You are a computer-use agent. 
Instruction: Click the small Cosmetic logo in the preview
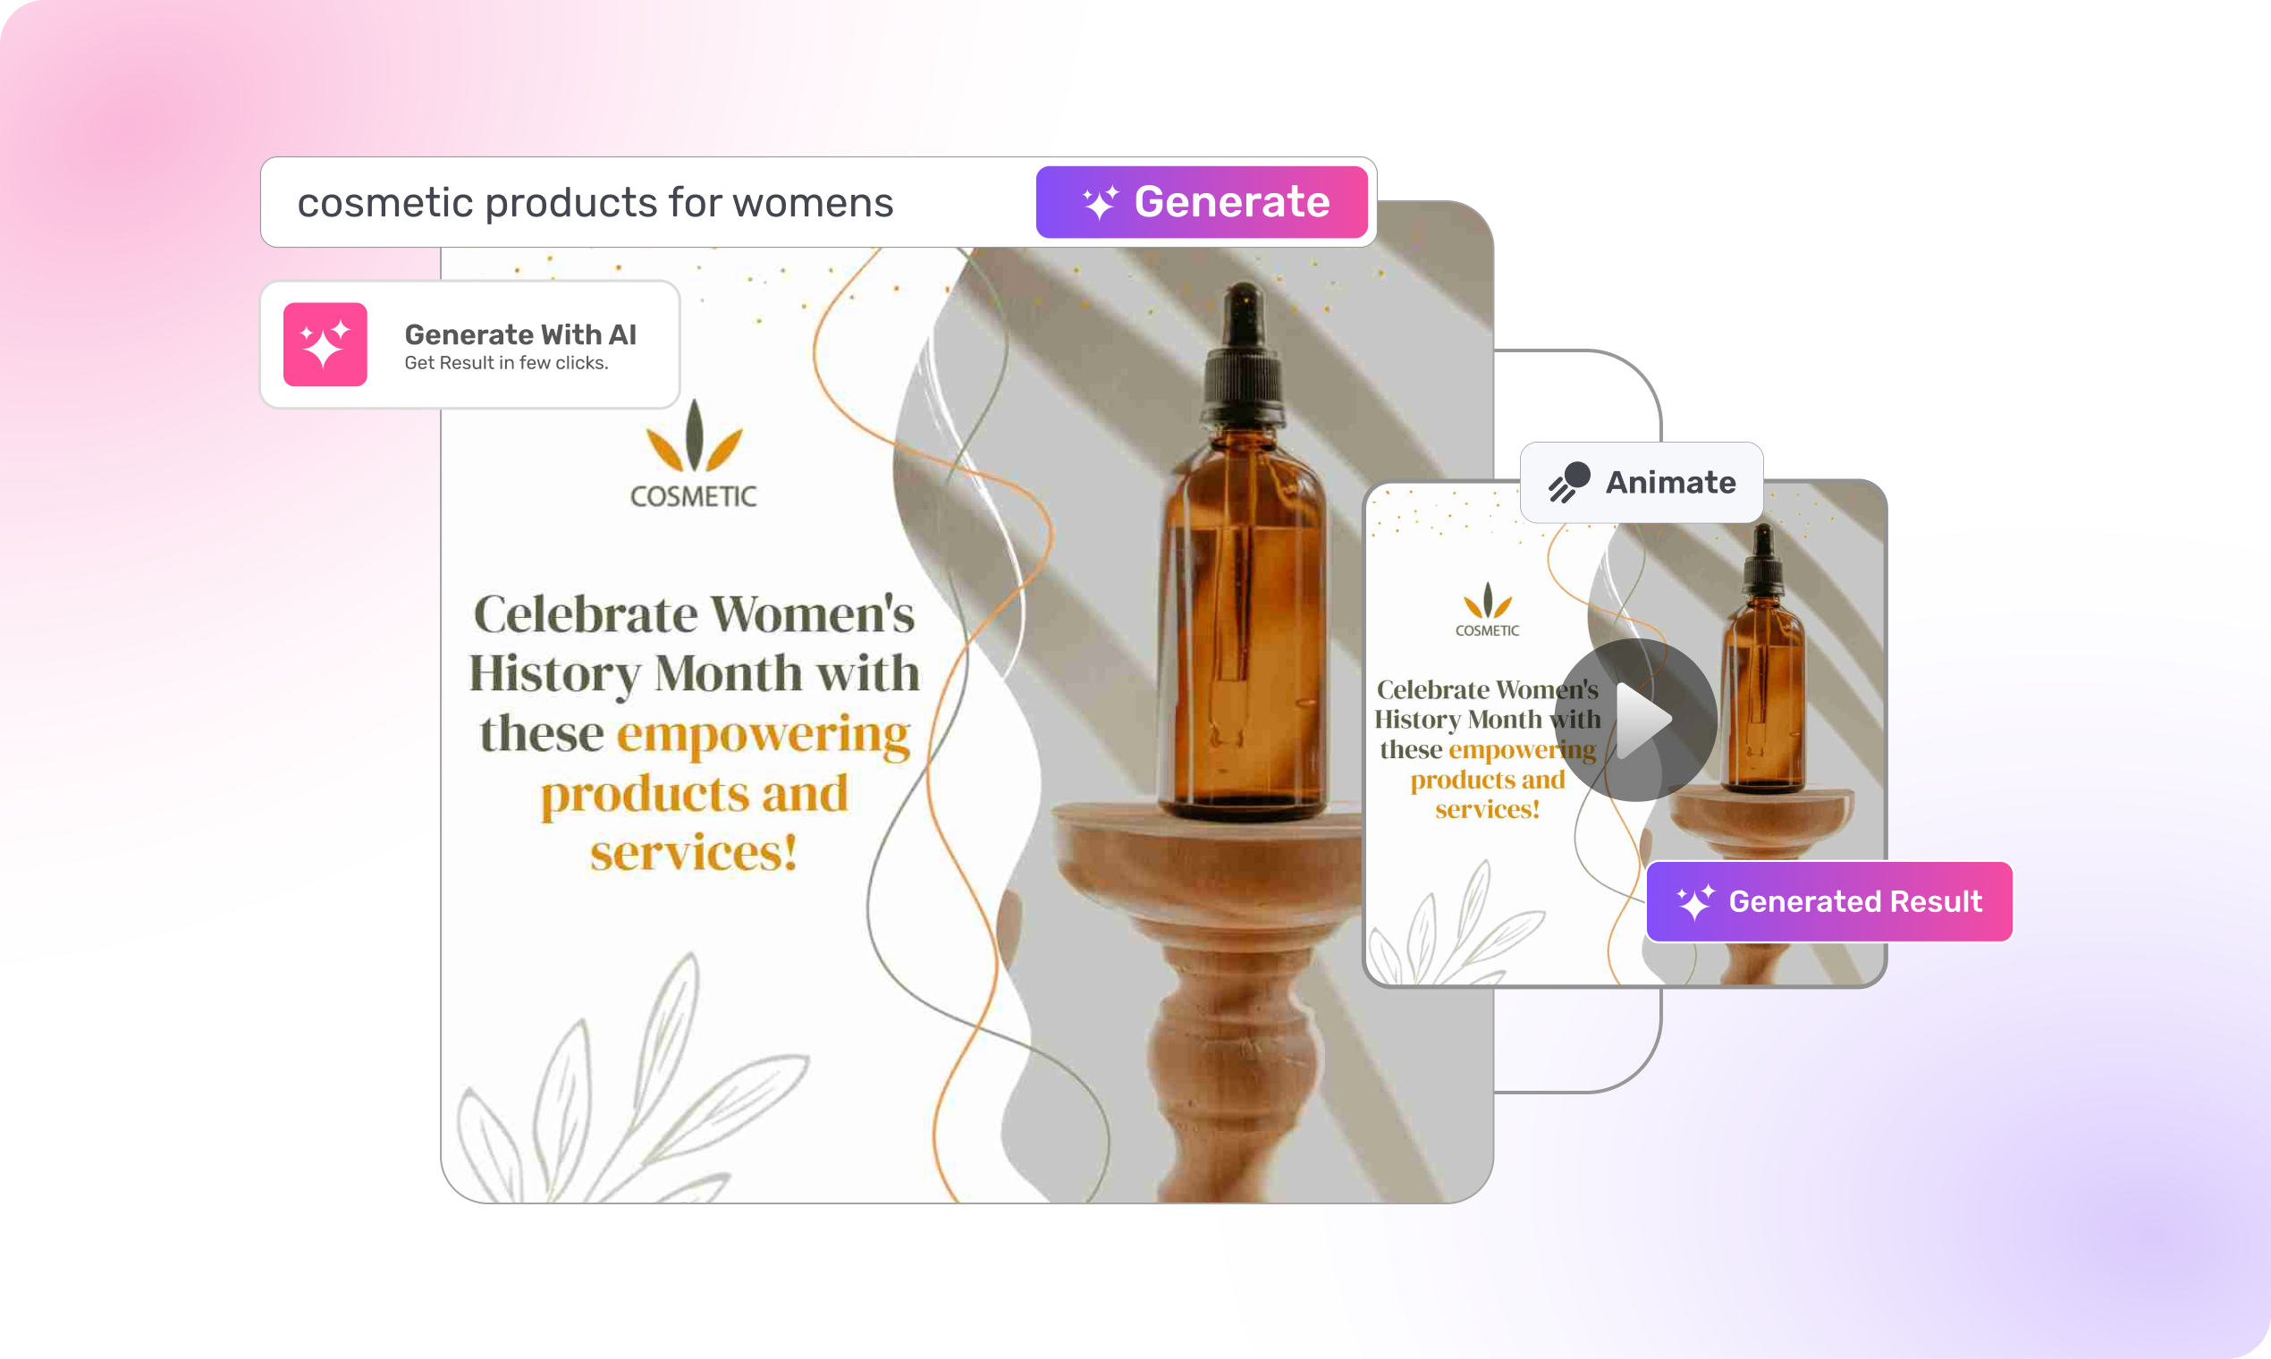tap(1487, 610)
